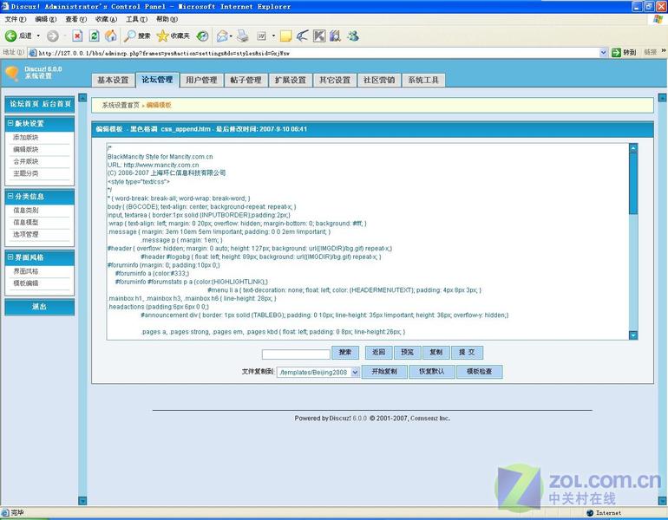Click the Refresh page icon
This screenshot has height=520, width=668.
click(x=95, y=36)
